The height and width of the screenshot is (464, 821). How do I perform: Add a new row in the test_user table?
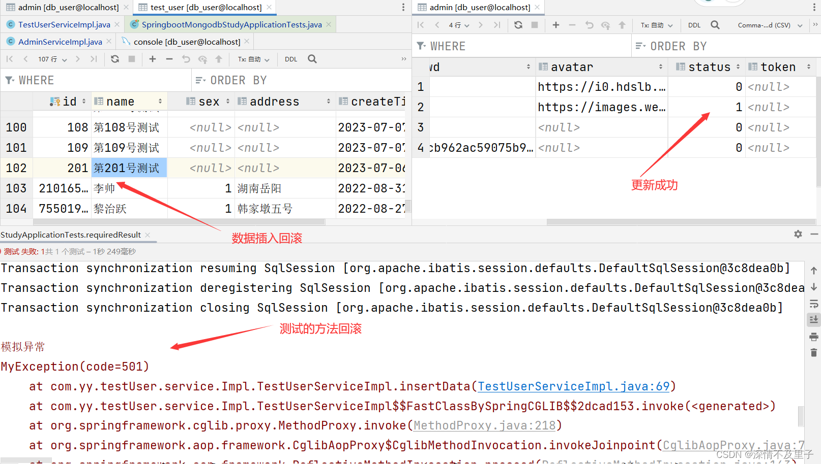click(153, 59)
